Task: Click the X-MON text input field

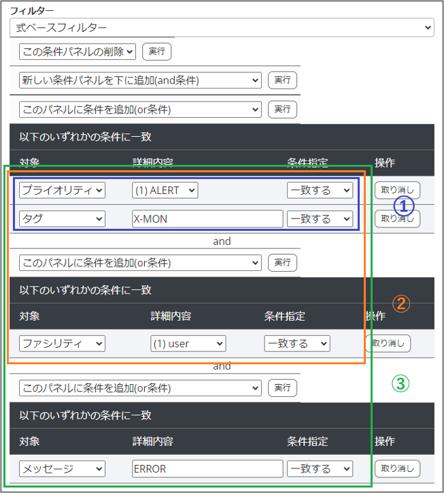Action: (x=207, y=219)
